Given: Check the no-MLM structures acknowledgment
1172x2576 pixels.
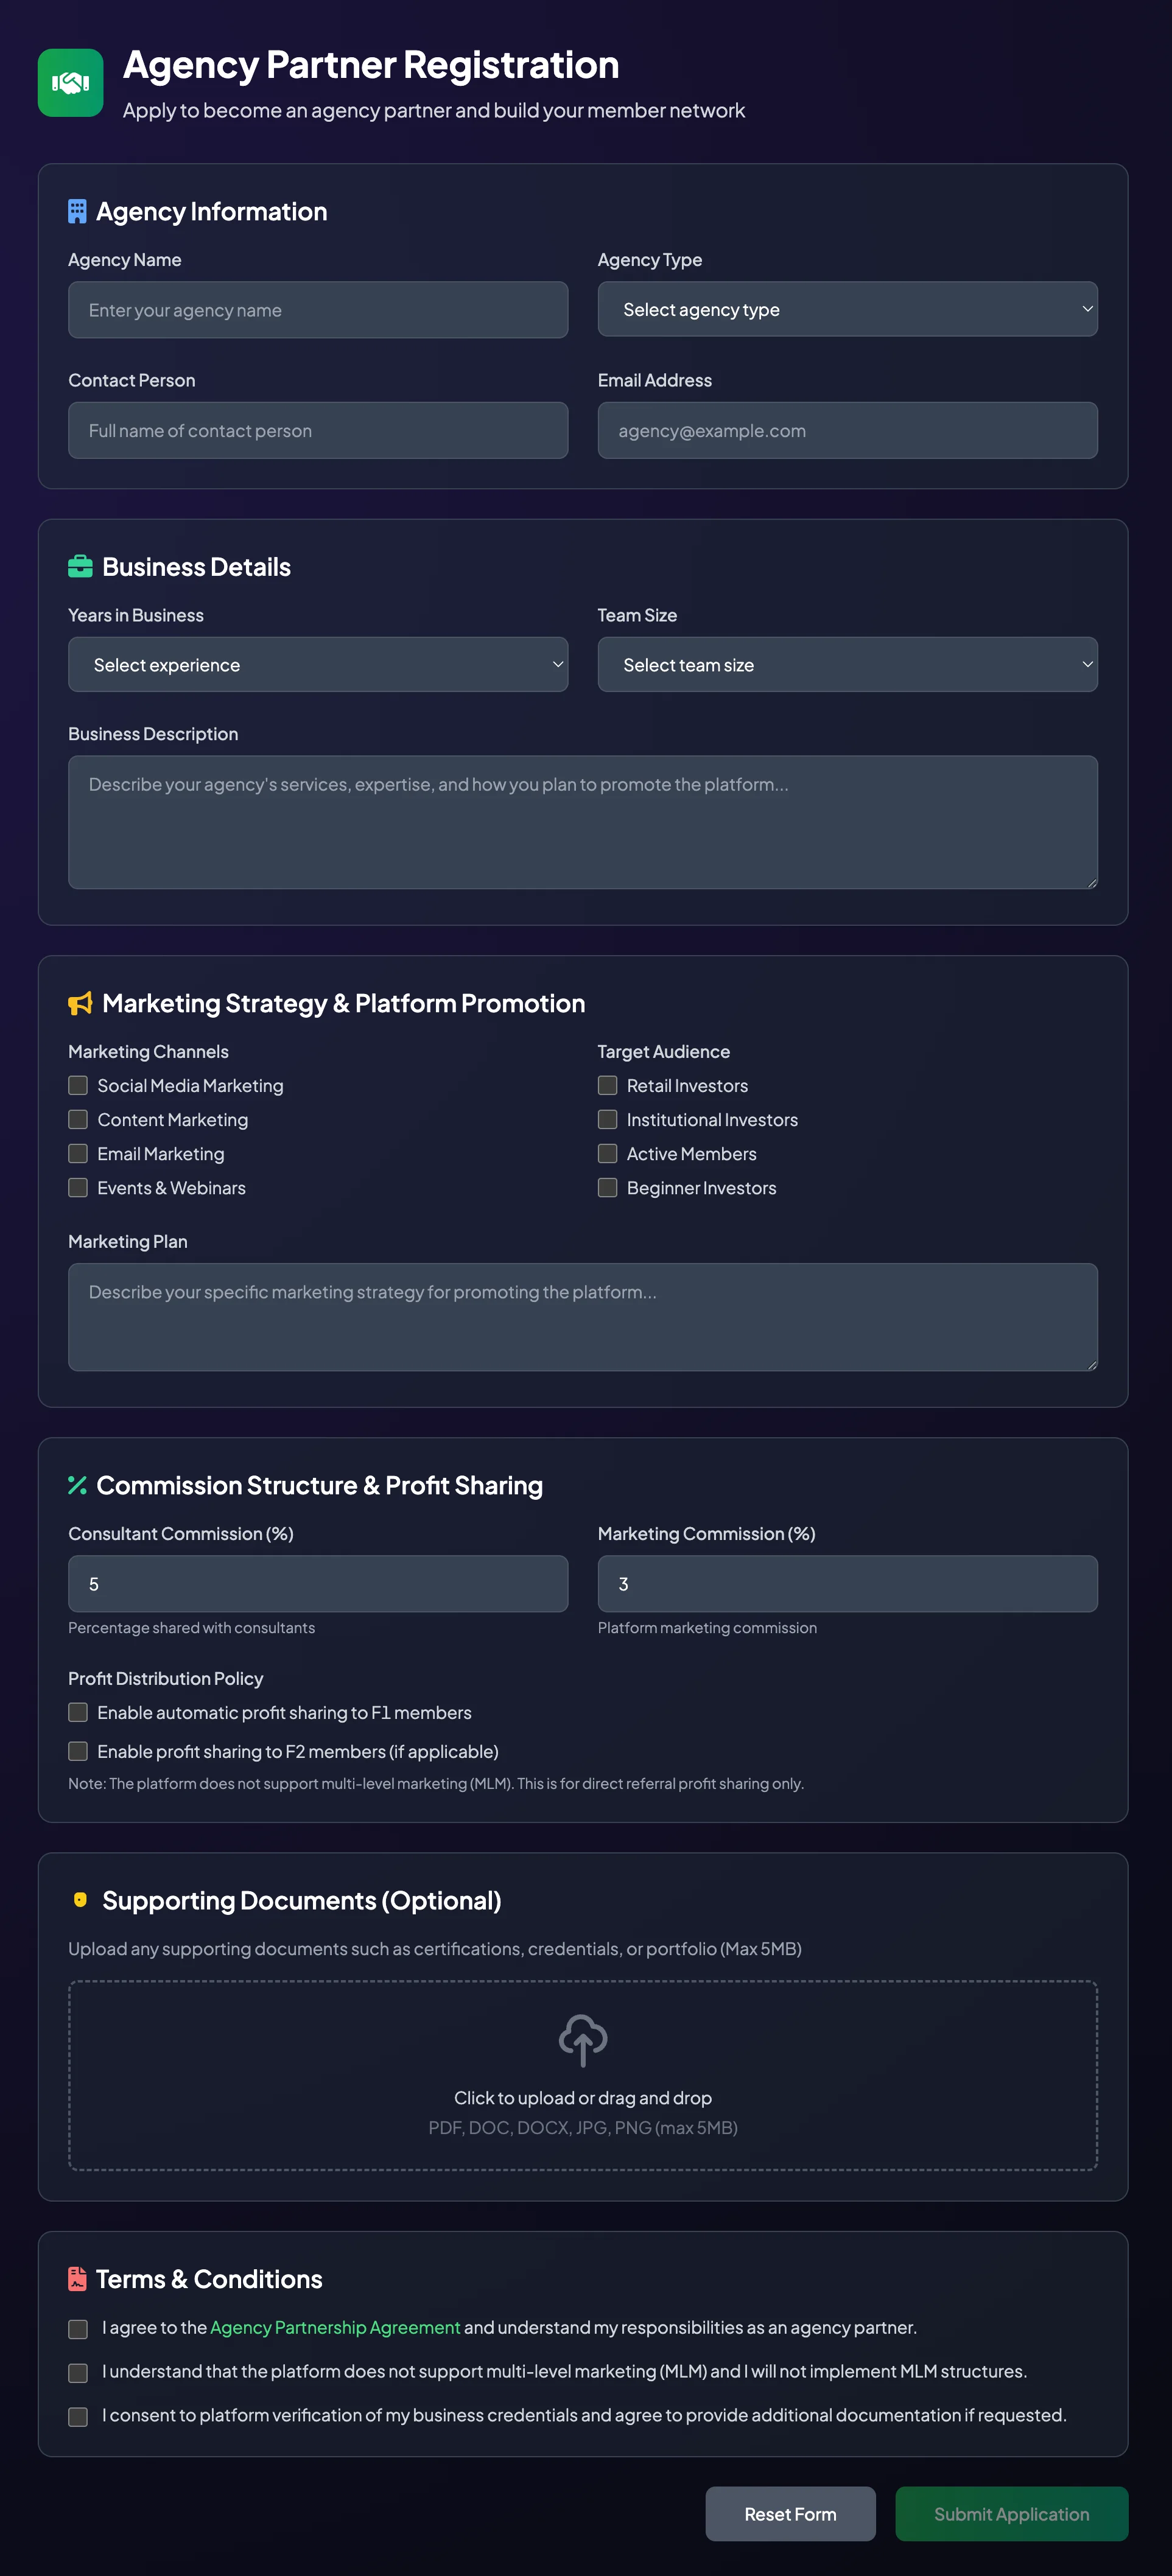Looking at the screenshot, I should (78, 2373).
